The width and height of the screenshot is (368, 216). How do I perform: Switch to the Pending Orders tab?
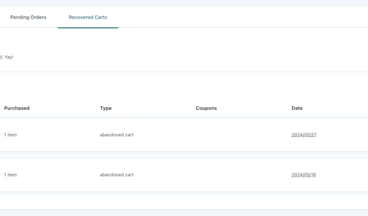pyautogui.click(x=28, y=17)
